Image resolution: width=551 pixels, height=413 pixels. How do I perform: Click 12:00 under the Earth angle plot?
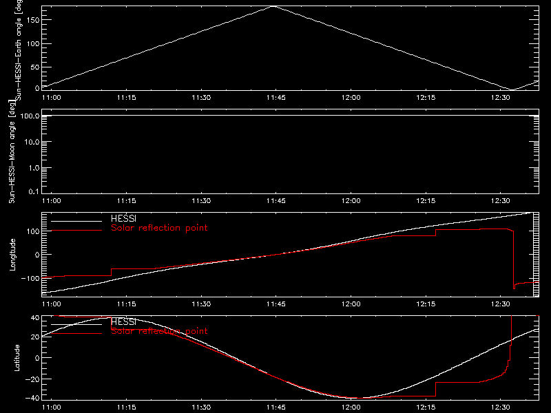click(351, 98)
